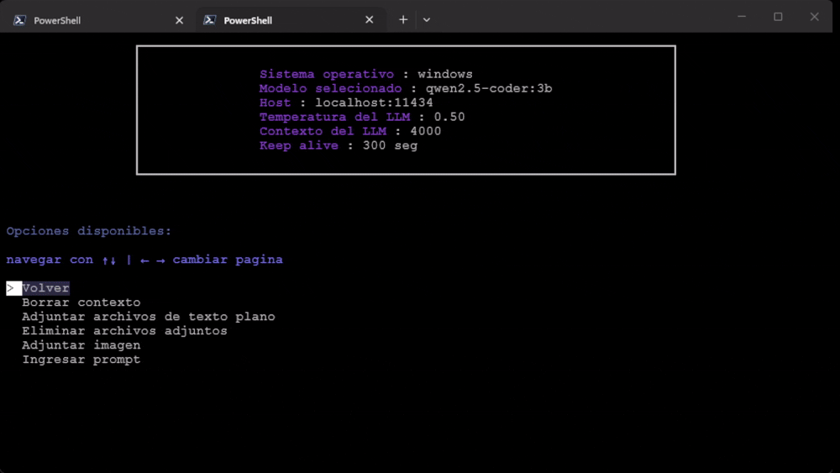Choose the Borrar contexto option
The width and height of the screenshot is (840, 473).
pyautogui.click(x=81, y=302)
